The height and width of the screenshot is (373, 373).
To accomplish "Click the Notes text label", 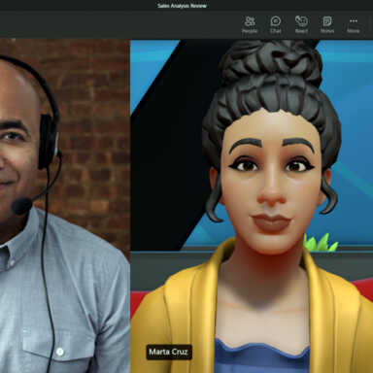I will tap(327, 31).
